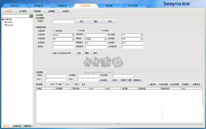Expand the IPC device type dropdown

pos(73,39)
